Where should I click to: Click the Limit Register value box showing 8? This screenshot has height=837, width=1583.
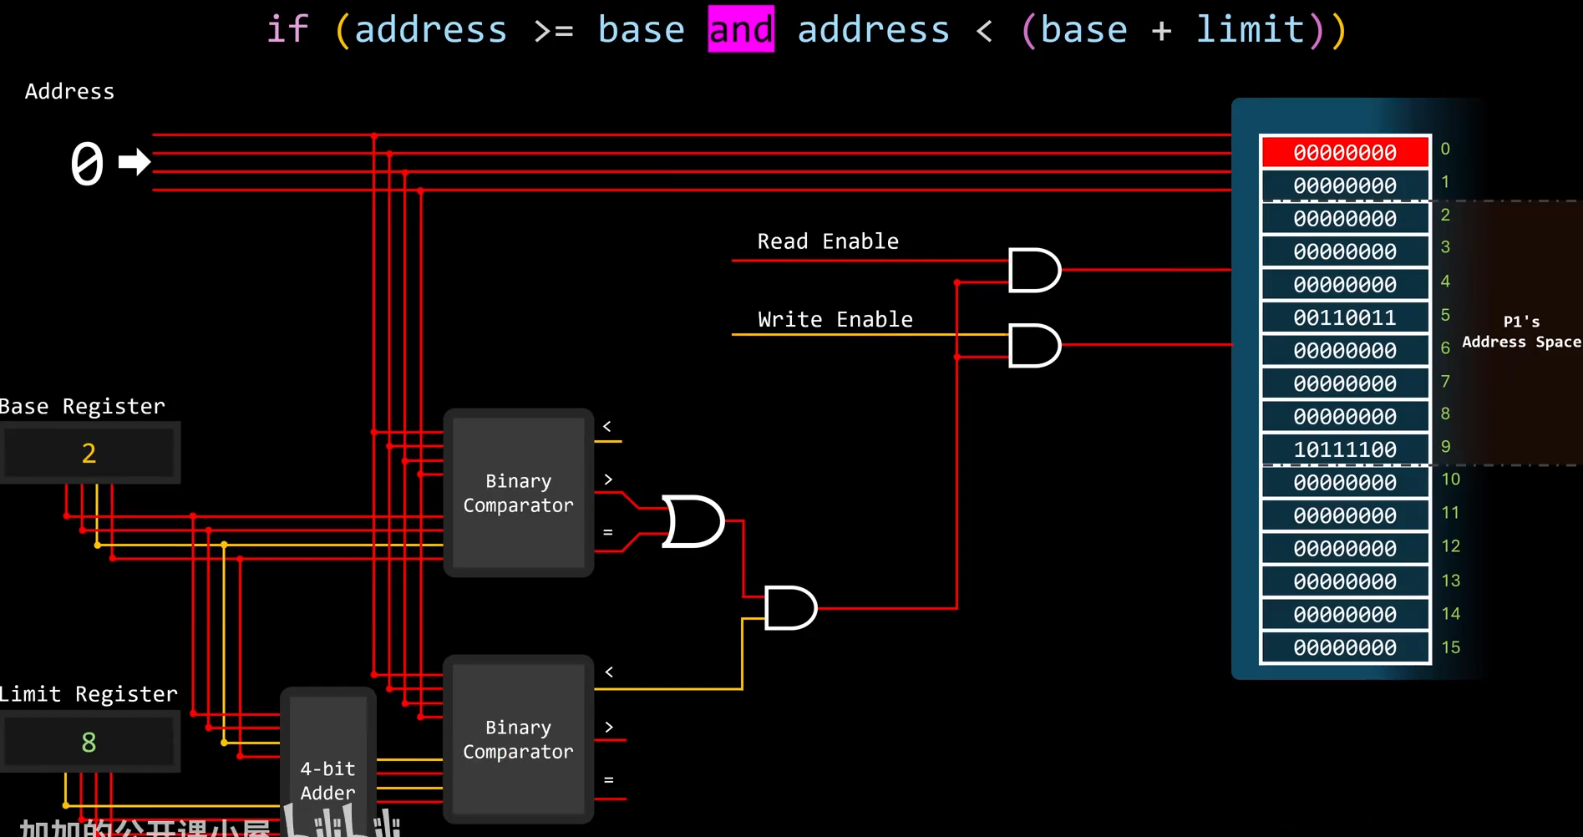[89, 742]
